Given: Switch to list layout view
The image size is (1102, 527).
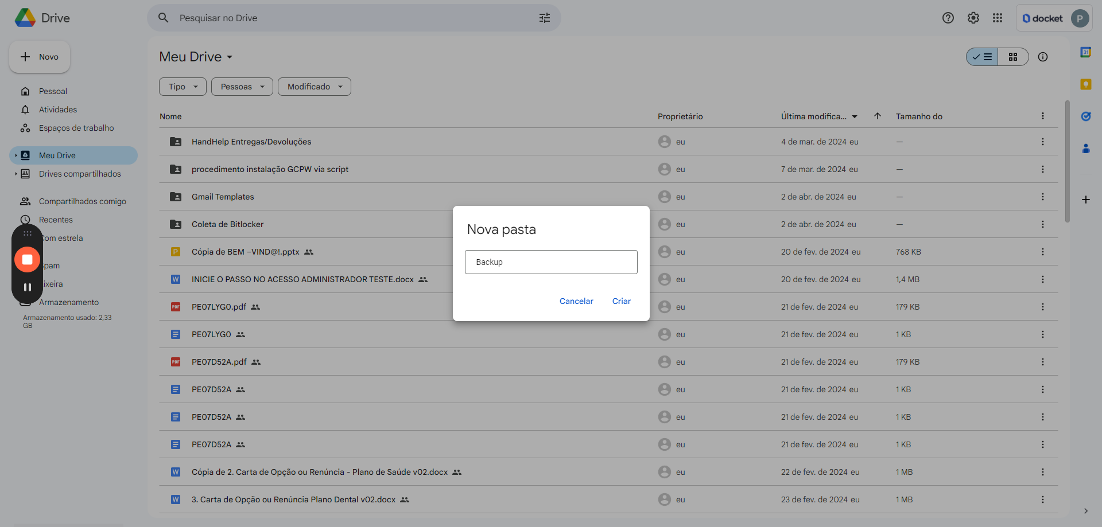Looking at the screenshot, I should 983,57.
